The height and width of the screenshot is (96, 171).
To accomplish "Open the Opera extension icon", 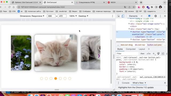I will click(143, 7).
